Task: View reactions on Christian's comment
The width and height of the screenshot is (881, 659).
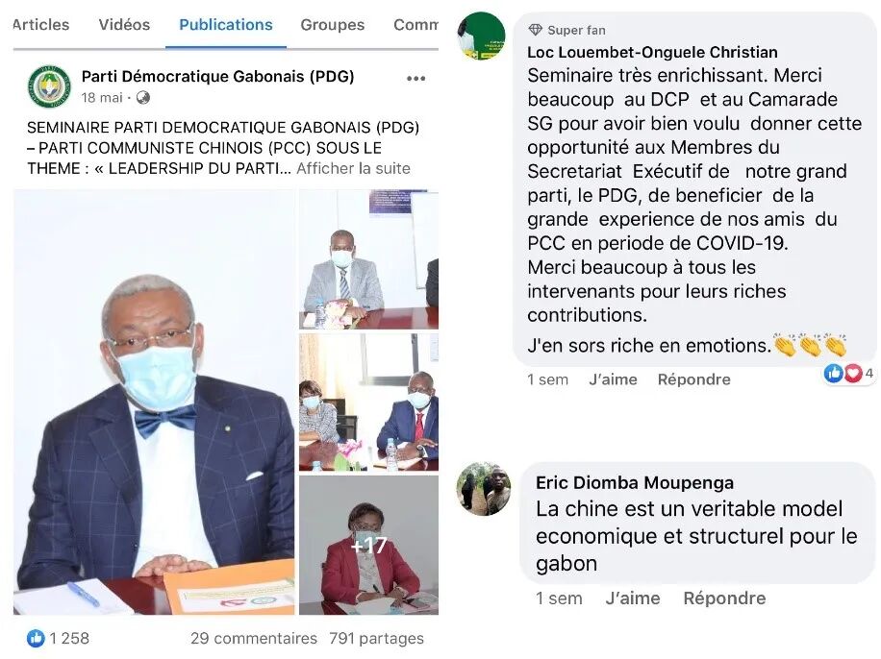Action: point(848,374)
